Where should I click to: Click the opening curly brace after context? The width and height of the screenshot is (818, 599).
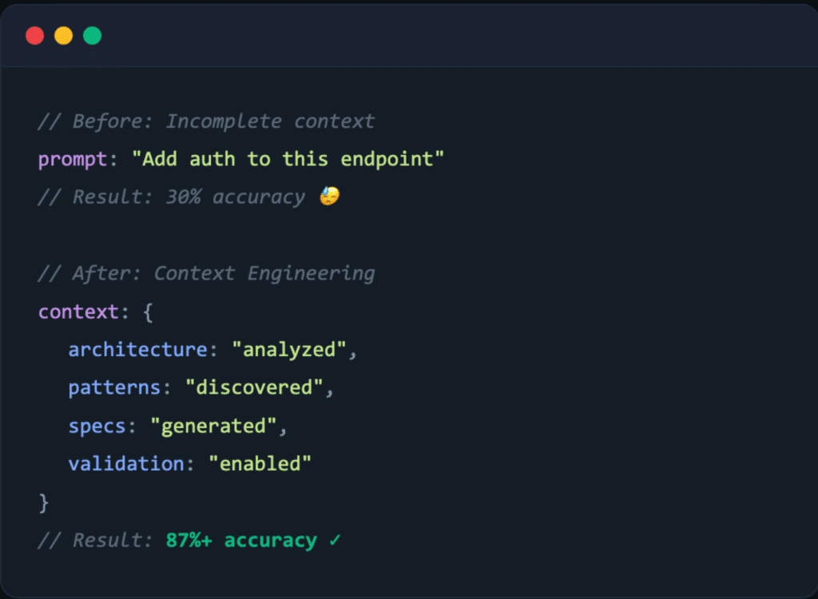point(148,311)
